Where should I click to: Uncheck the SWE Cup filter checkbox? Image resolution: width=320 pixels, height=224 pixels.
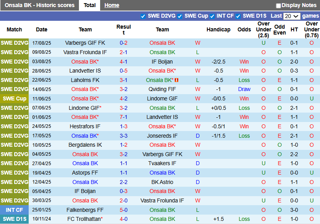coord(180,16)
